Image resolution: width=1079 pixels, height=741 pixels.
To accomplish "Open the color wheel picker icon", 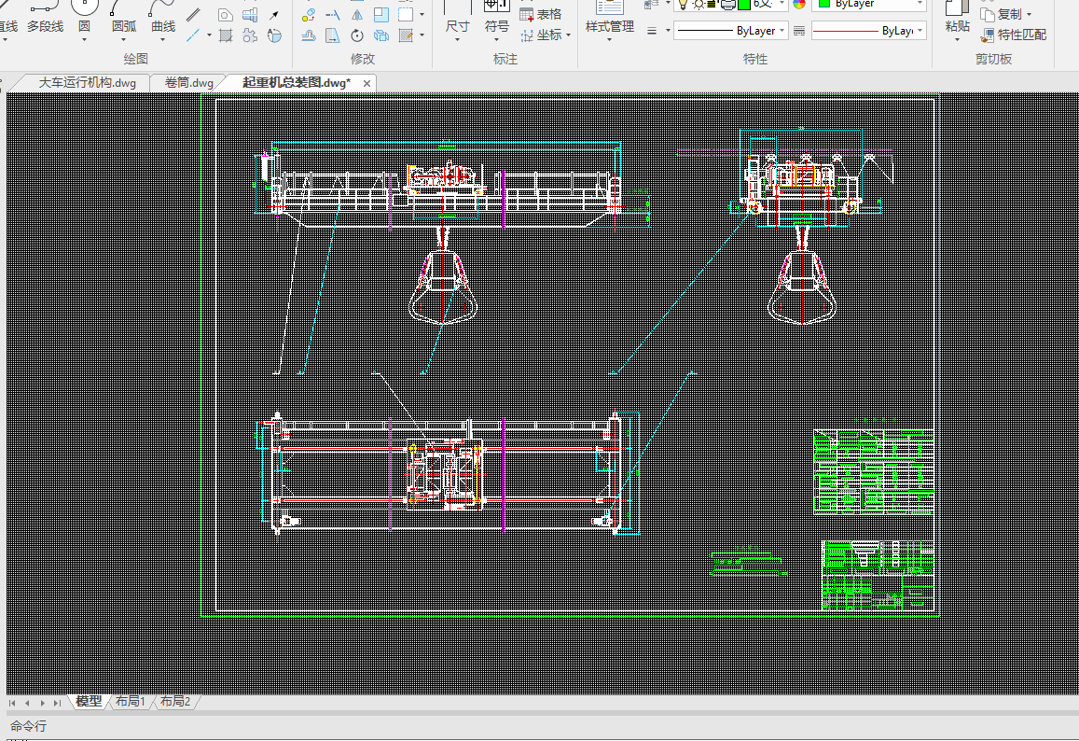I will (x=799, y=4).
